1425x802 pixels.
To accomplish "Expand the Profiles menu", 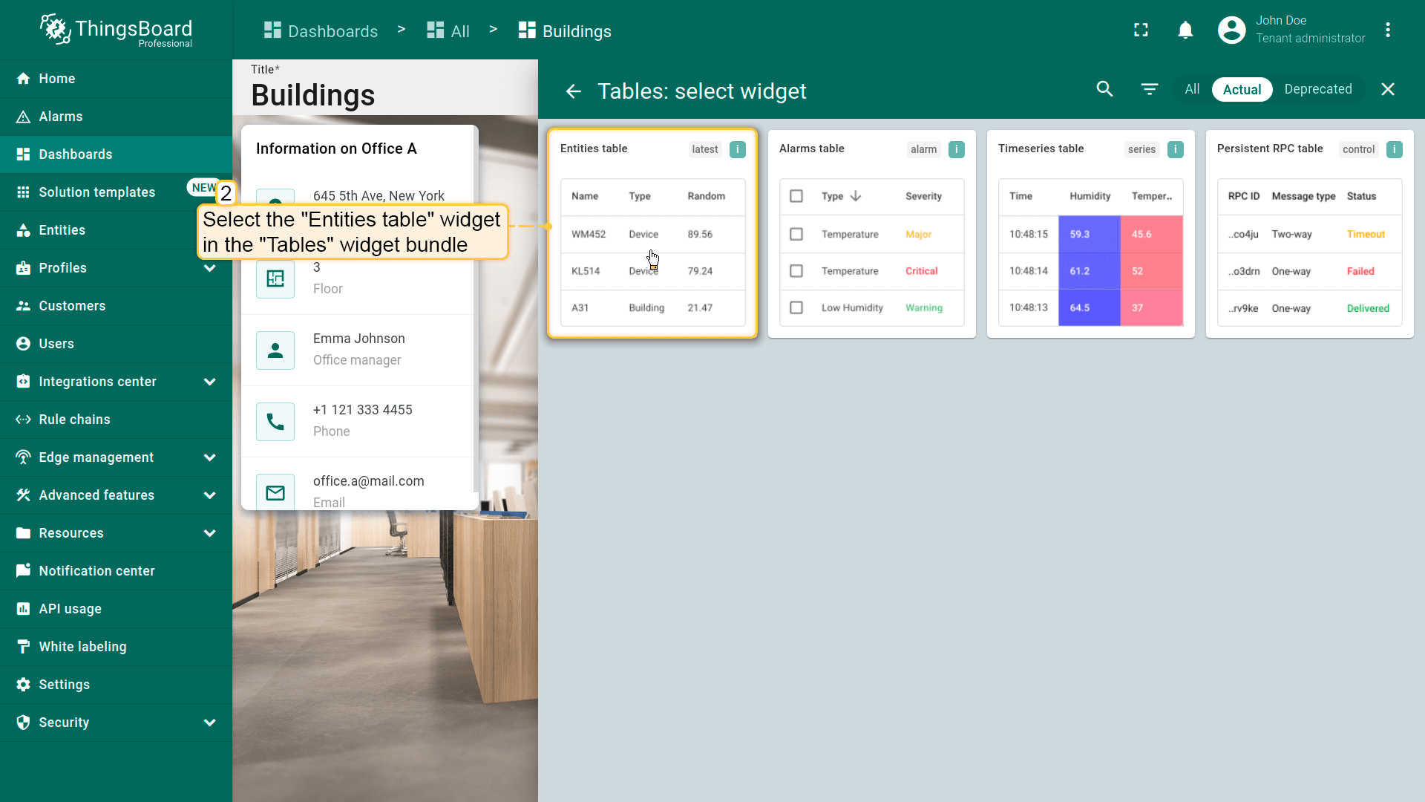I will (209, 268).
